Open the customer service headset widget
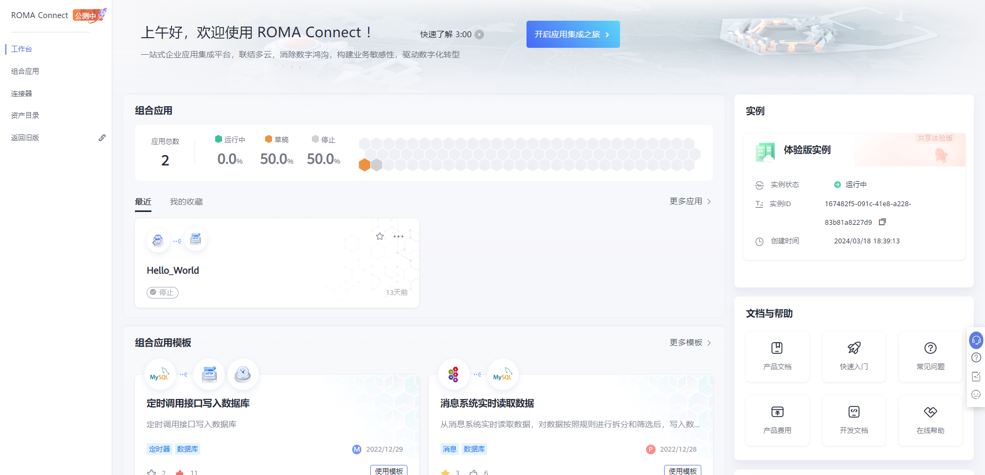The image size is (985, 475). 976,340
